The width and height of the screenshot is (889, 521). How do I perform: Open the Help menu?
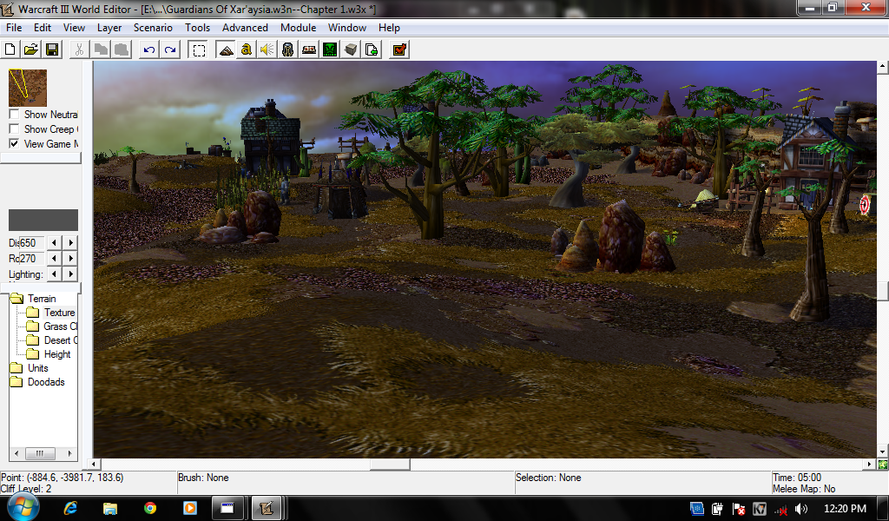click(x=389, y=28)
